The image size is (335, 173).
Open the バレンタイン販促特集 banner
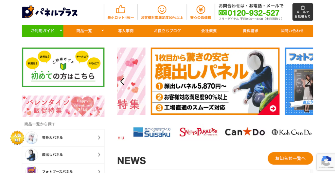[63, 106]
